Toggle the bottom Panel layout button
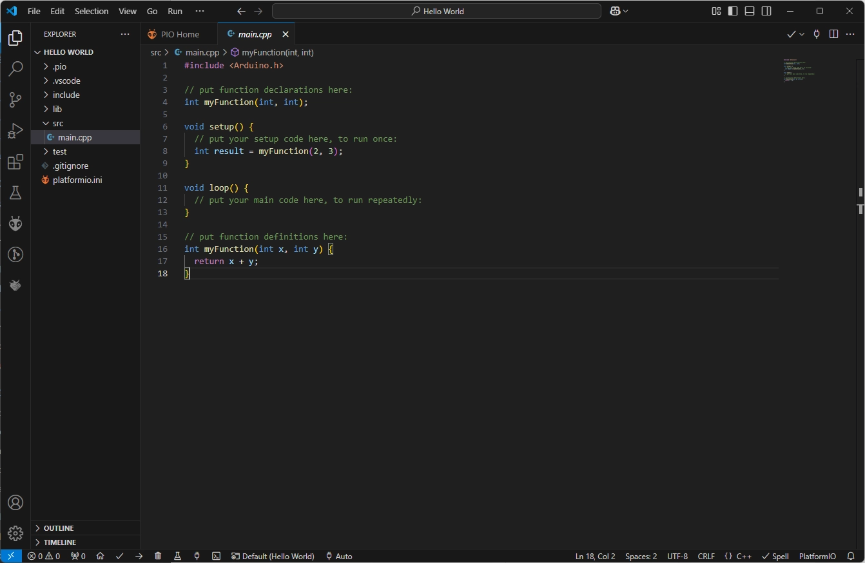 pos(750,11)
